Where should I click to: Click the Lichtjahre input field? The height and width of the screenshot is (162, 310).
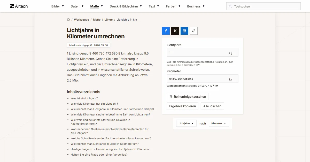pyautogui.click(x=203, y=52)
